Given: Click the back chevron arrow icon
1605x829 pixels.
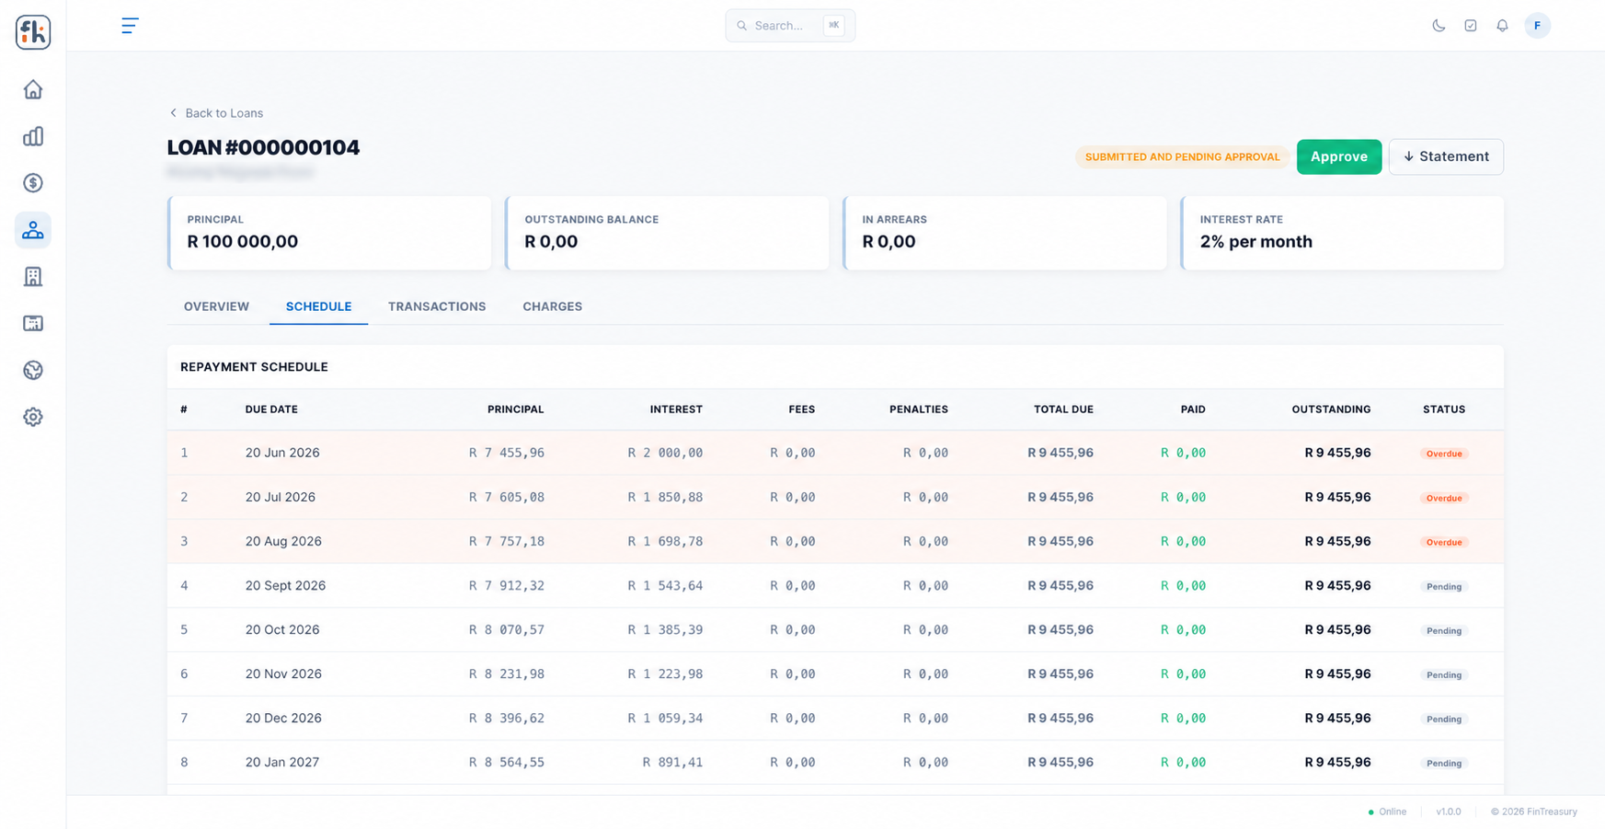Looking at the screenshot, I should pyautogui.click(x=173, y=113).
